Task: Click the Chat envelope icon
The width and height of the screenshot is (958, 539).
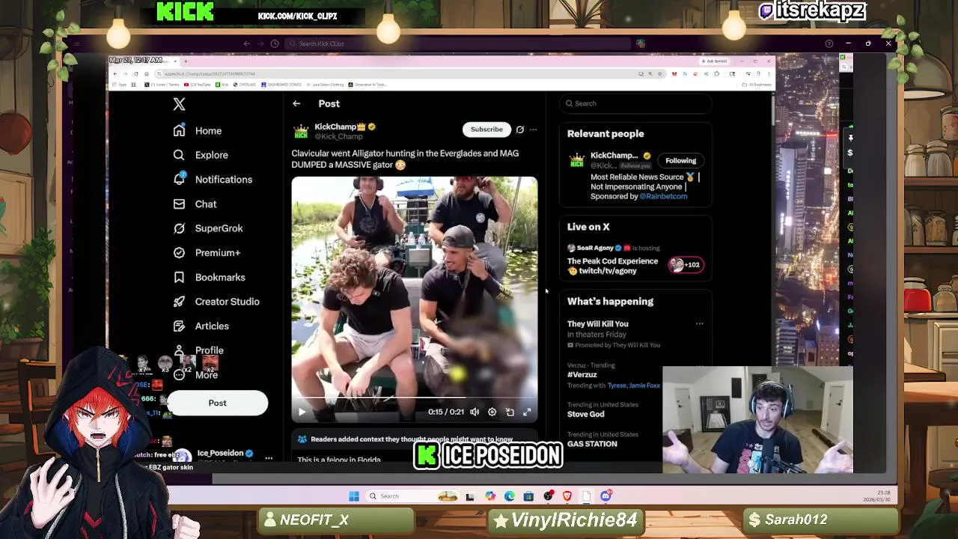Action: (x=179, y=204)
